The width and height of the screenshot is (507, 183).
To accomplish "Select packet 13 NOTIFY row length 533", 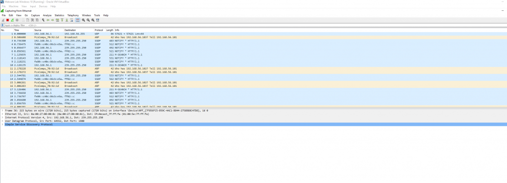I will 253,75.
